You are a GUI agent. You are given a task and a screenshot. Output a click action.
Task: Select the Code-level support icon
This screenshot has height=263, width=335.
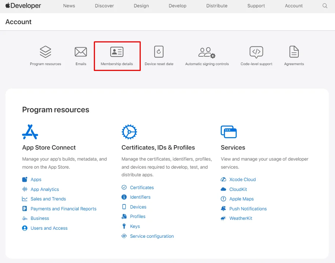point(256,52)
